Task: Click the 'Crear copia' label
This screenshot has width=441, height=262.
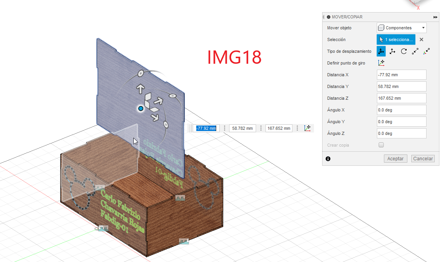Action: (338, 145)
